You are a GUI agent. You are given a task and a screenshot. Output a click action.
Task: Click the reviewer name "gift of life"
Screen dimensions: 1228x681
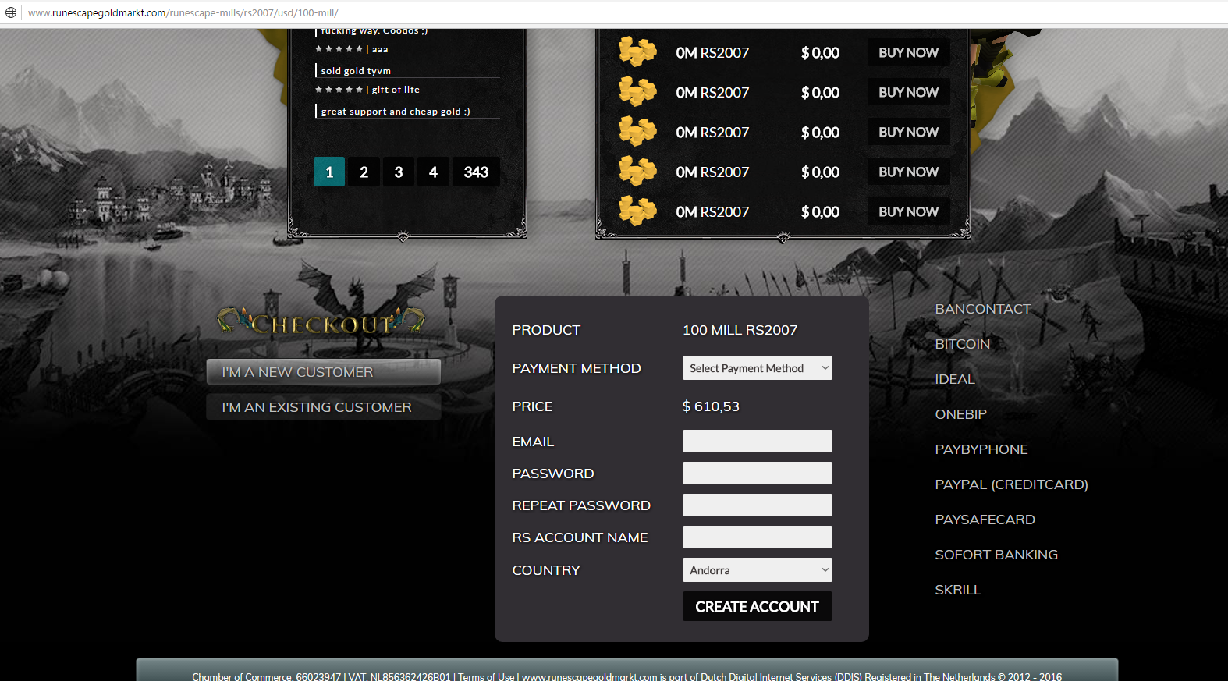pos(396,90)
